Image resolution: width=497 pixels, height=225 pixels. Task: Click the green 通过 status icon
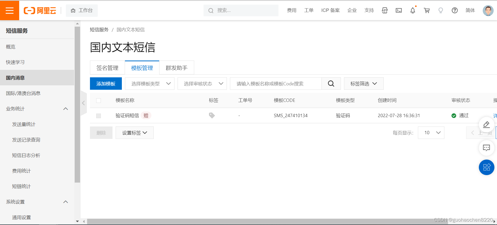454,116
